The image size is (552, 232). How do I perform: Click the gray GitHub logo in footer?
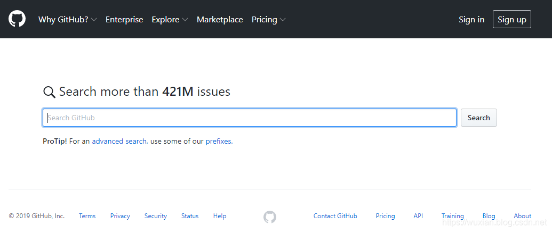[270, 217]
